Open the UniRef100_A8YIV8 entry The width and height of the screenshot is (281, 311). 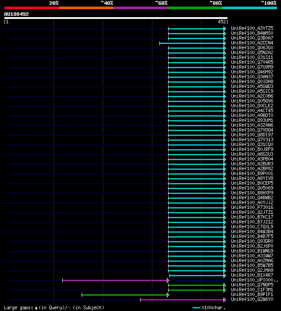point(252,178)
